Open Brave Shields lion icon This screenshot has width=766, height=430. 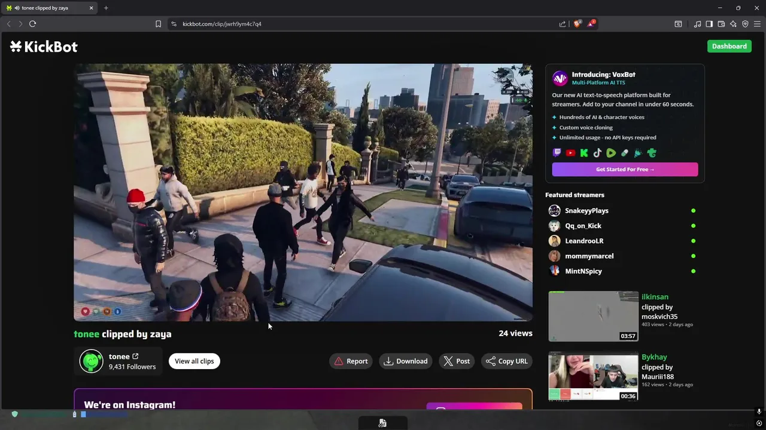(577, 24)
